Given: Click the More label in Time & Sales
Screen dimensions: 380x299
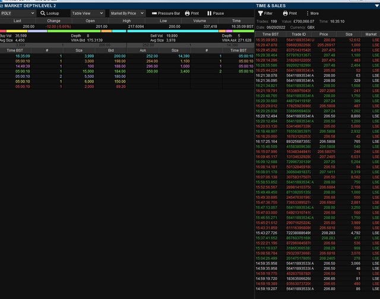Looking at the screenshot, I should pyautogui.click(x=315, y=13).
